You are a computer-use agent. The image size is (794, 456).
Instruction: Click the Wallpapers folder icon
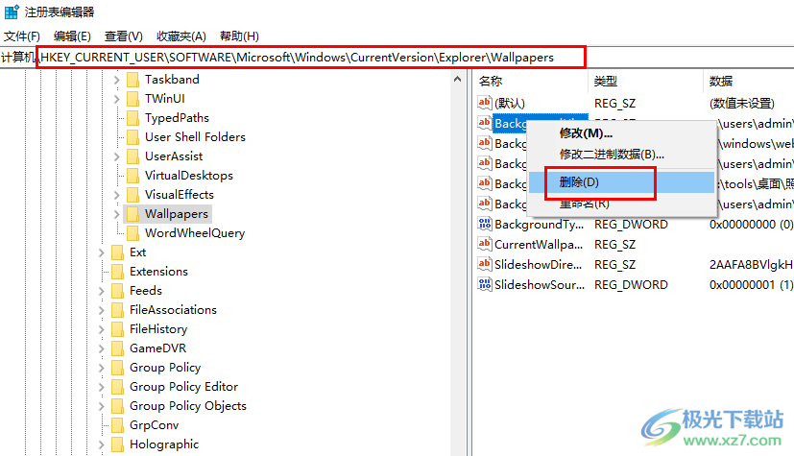point(132,214)
